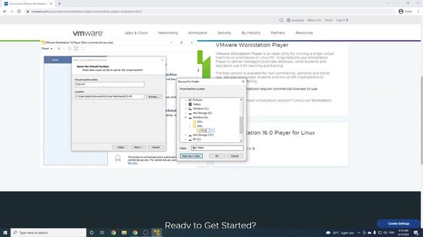The height and width of the screenshot is (237, 423).
Task: Open Resources menu on VMware site
Action: tap(304, 33)
